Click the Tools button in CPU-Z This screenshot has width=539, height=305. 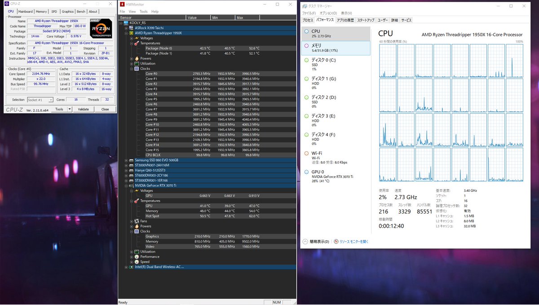pos(59,109)
